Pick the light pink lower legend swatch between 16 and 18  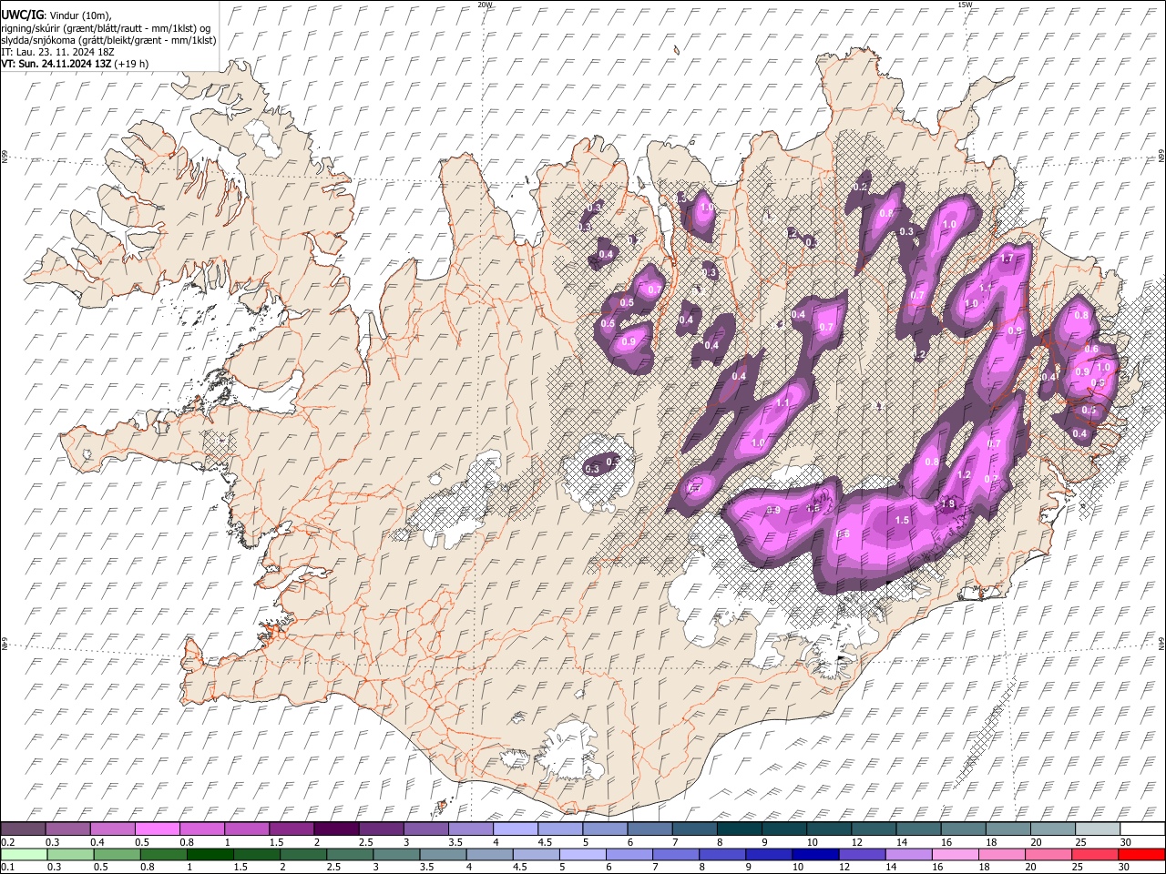pyautogui.click(x=955, y=854)
